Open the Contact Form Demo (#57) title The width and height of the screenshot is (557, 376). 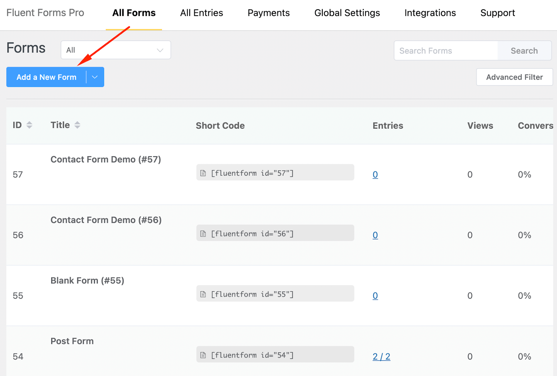pos(106,160)
